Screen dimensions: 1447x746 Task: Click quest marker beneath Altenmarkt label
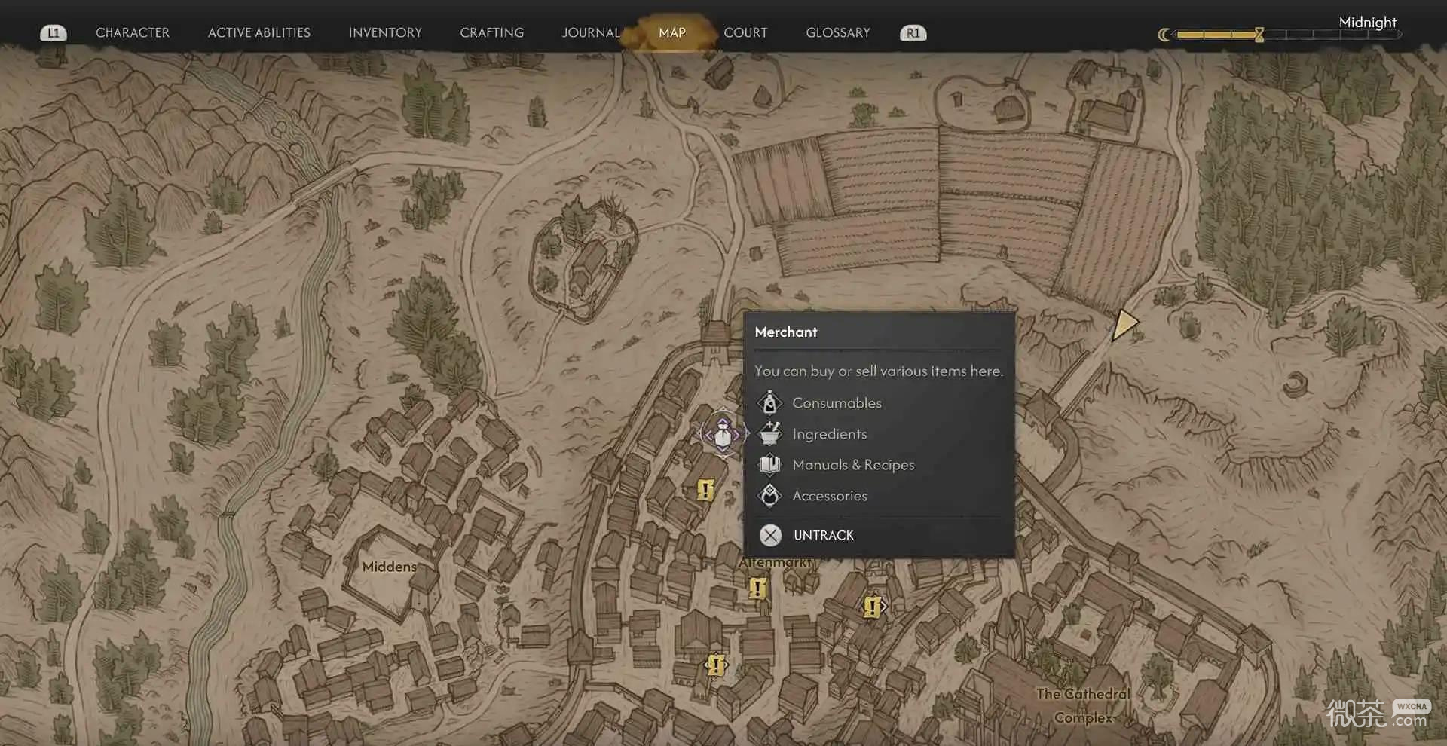click(x=757, y=588)
